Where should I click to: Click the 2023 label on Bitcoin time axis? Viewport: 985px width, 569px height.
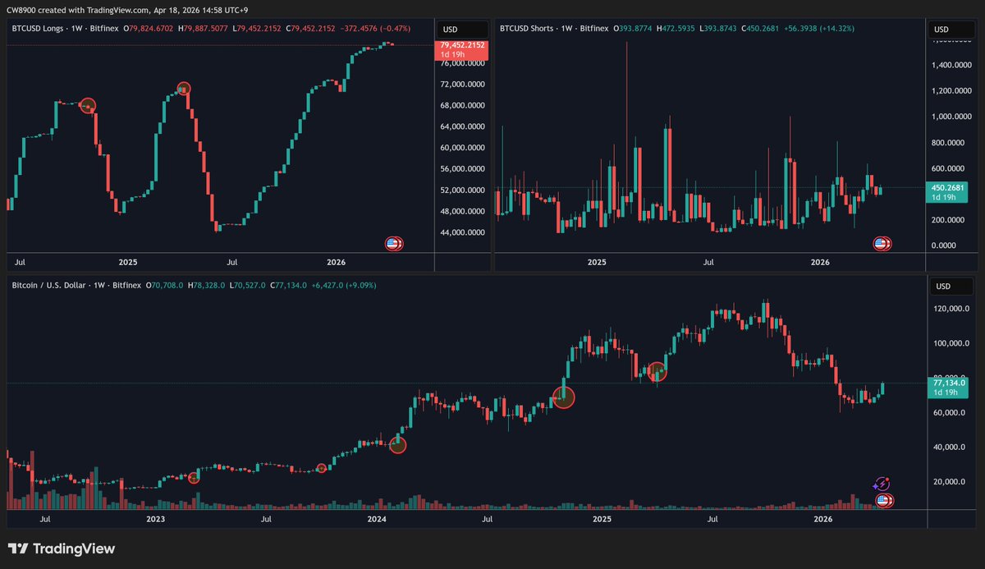pos(155,519)
